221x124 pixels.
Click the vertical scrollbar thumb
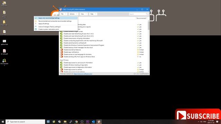click(x=149, y=25)
